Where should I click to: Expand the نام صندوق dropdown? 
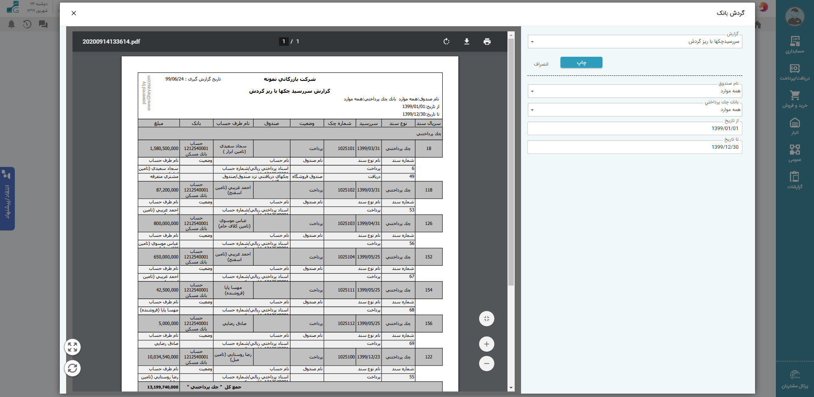(x=635, y=91)
